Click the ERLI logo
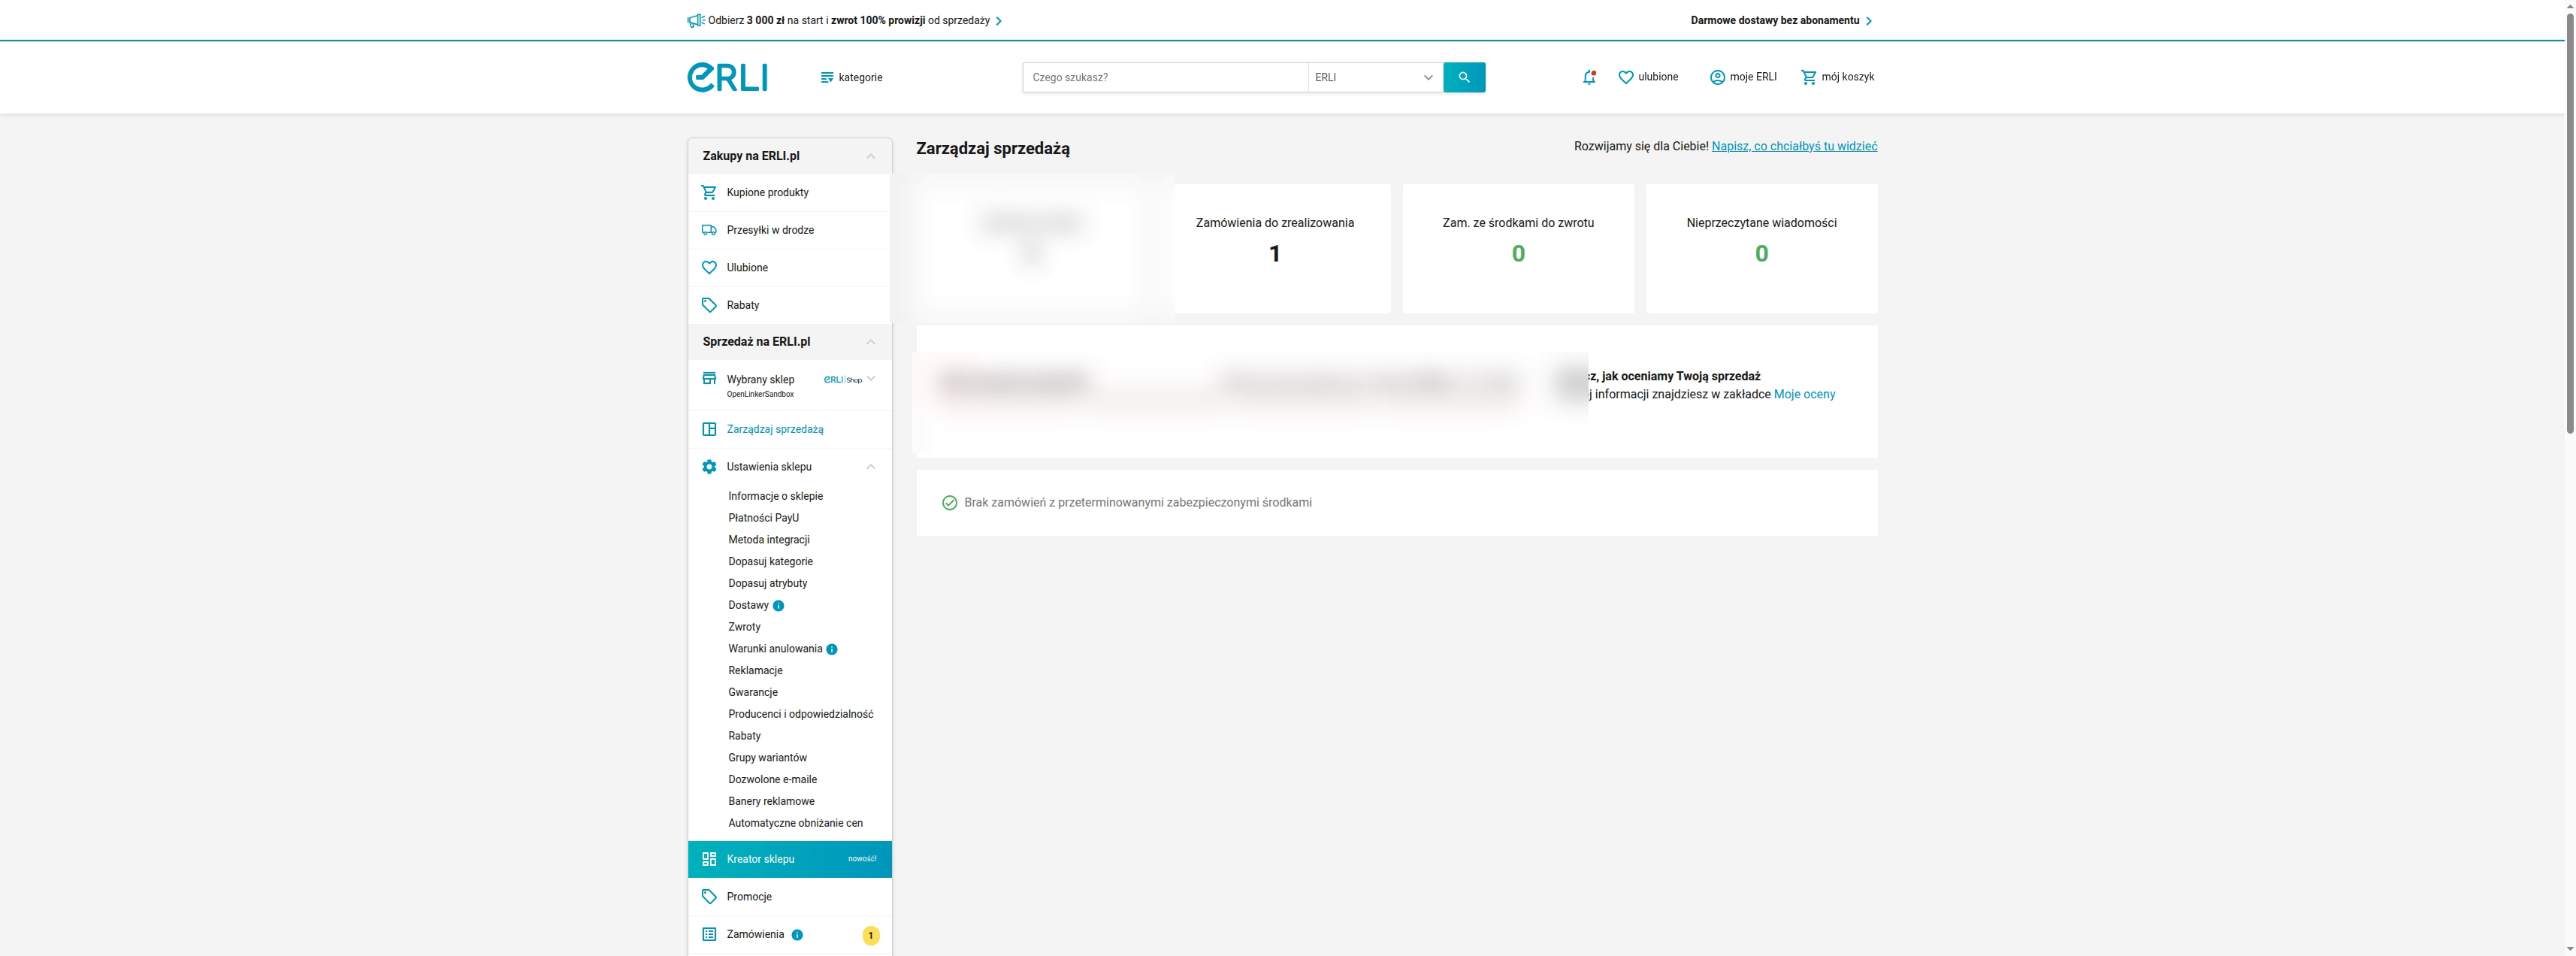 point(727,77)
